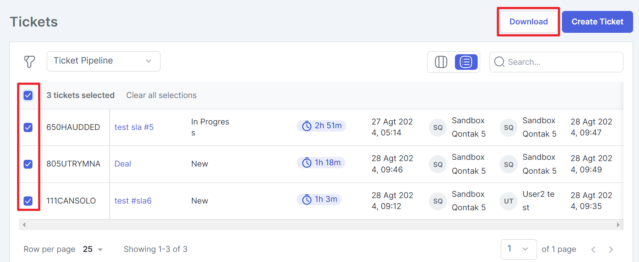This screenshot has width=639, height=262.
Task: Select the list view icon
Action: [466, 62]
